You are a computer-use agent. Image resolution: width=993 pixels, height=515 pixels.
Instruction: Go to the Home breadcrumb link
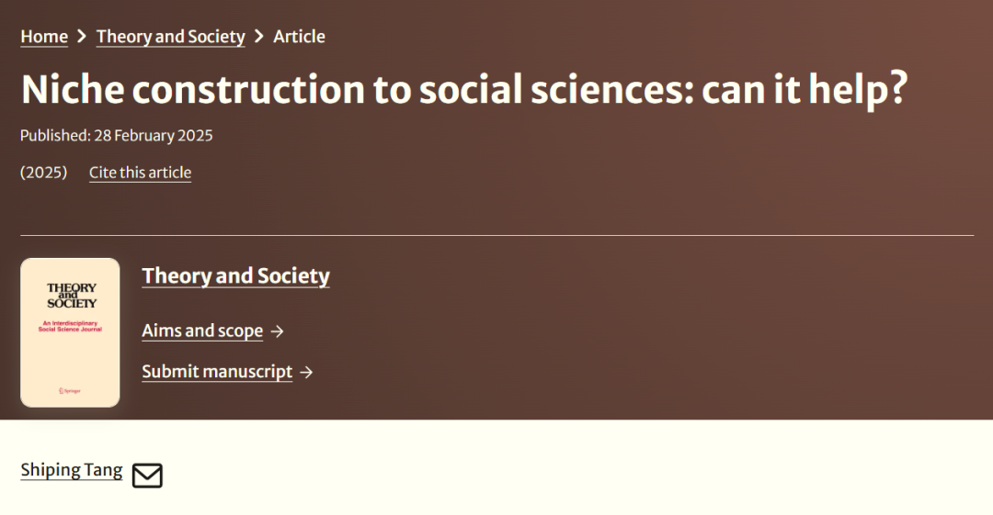[44, 37]
